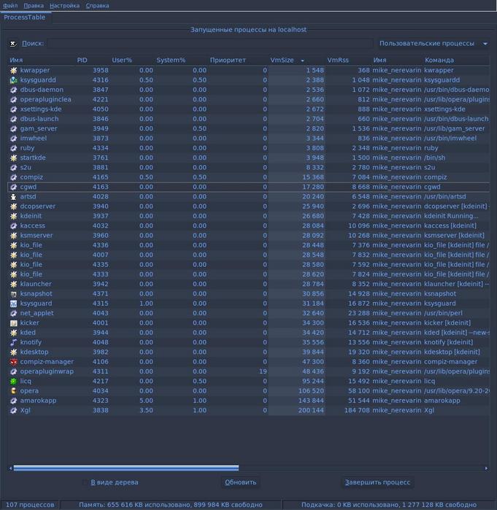Viewport: 497px width, 510px height.
Task: Toggle the 'В виде дерева' tree view checkbox
Action: pyautogui.click(x=85, y=482)
